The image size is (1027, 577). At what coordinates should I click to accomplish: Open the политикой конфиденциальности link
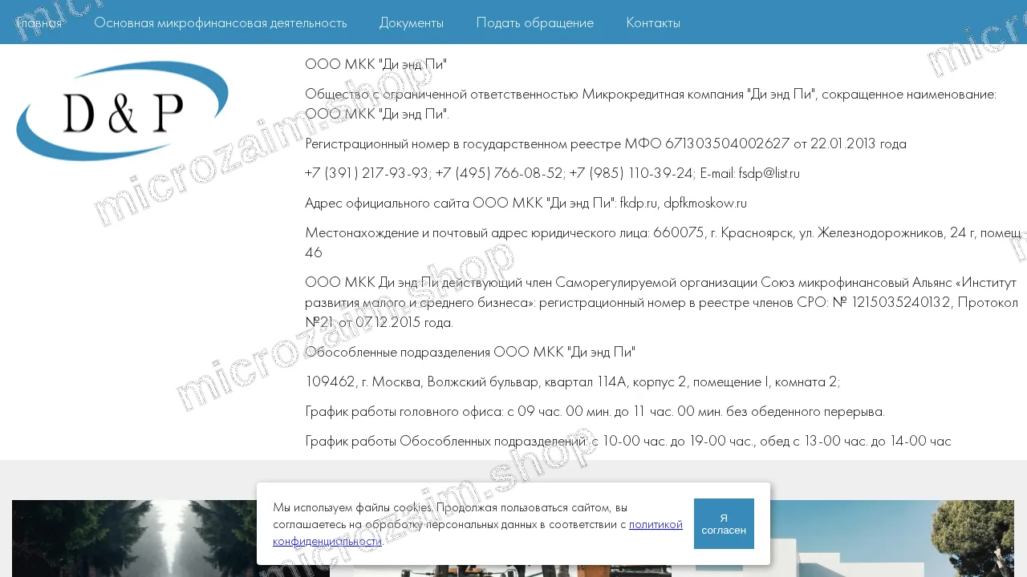coord(477,532)
